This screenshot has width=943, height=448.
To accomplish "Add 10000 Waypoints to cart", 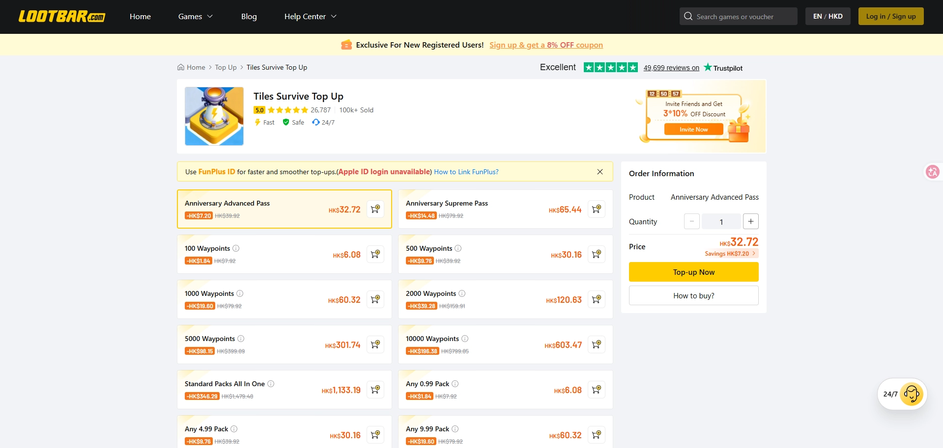I will click(597, 344).
